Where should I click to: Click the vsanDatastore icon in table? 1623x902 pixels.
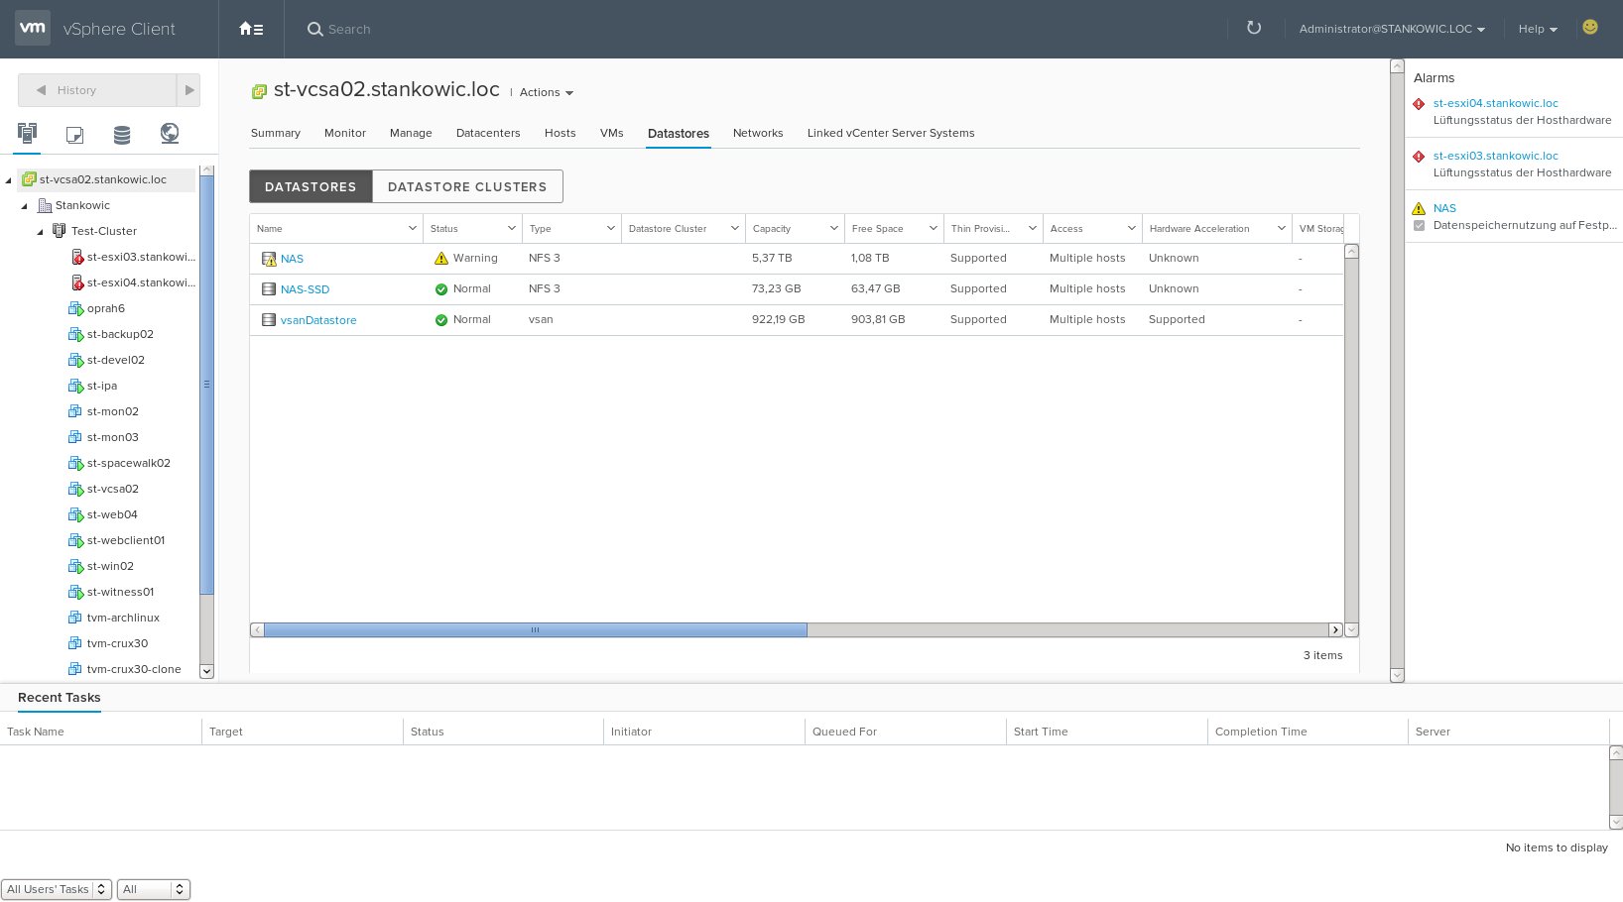(x=269, y=320)
